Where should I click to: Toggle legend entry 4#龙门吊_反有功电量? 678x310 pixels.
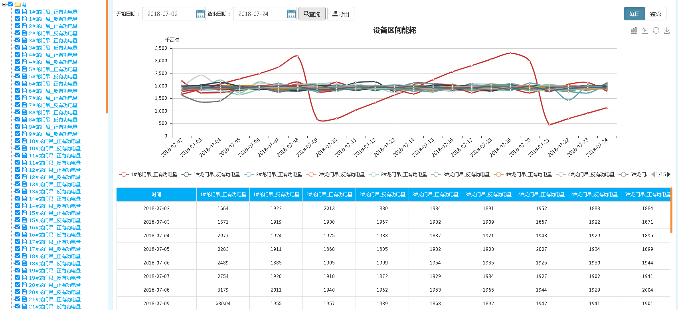585,175
